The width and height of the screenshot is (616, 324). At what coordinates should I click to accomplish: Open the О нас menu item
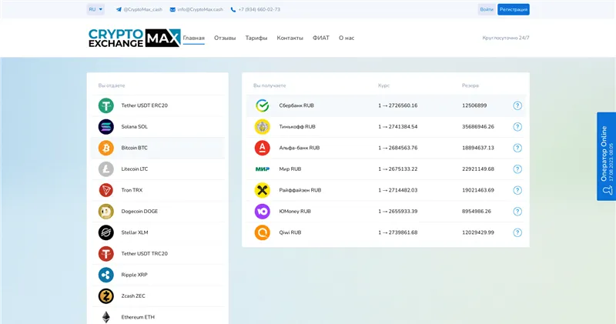click(346, 38)
